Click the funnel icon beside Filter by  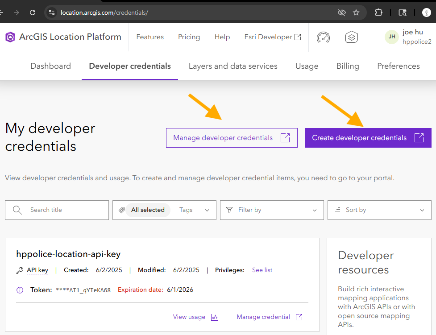(229, 210)
